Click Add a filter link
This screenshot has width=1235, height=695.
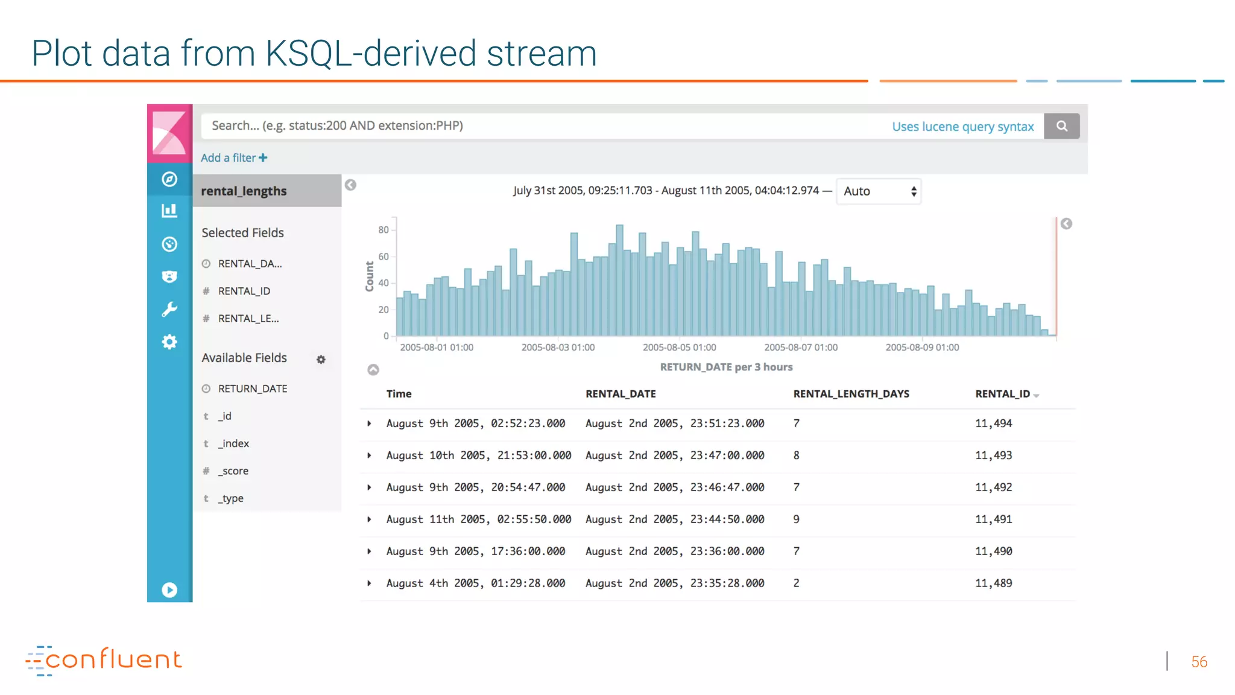click(x=234, y=158)
